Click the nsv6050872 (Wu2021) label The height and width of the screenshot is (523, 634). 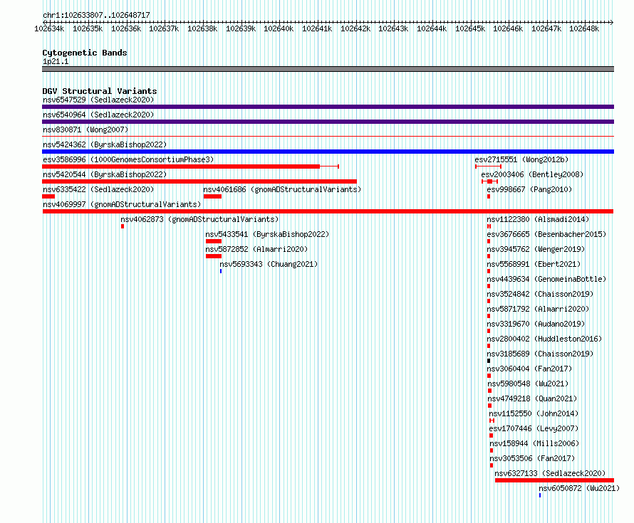pyautogui.click(x=579, y=488)
